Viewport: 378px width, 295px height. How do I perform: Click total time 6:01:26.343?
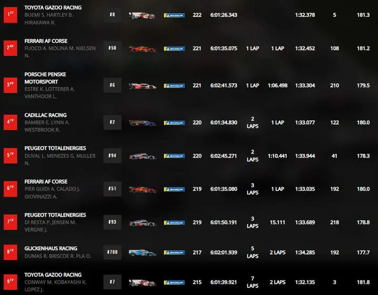pos(224,15)
